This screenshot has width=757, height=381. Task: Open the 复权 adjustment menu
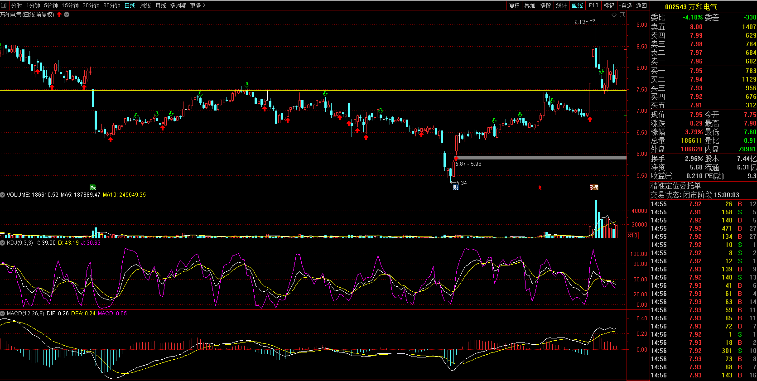[515, 5]
